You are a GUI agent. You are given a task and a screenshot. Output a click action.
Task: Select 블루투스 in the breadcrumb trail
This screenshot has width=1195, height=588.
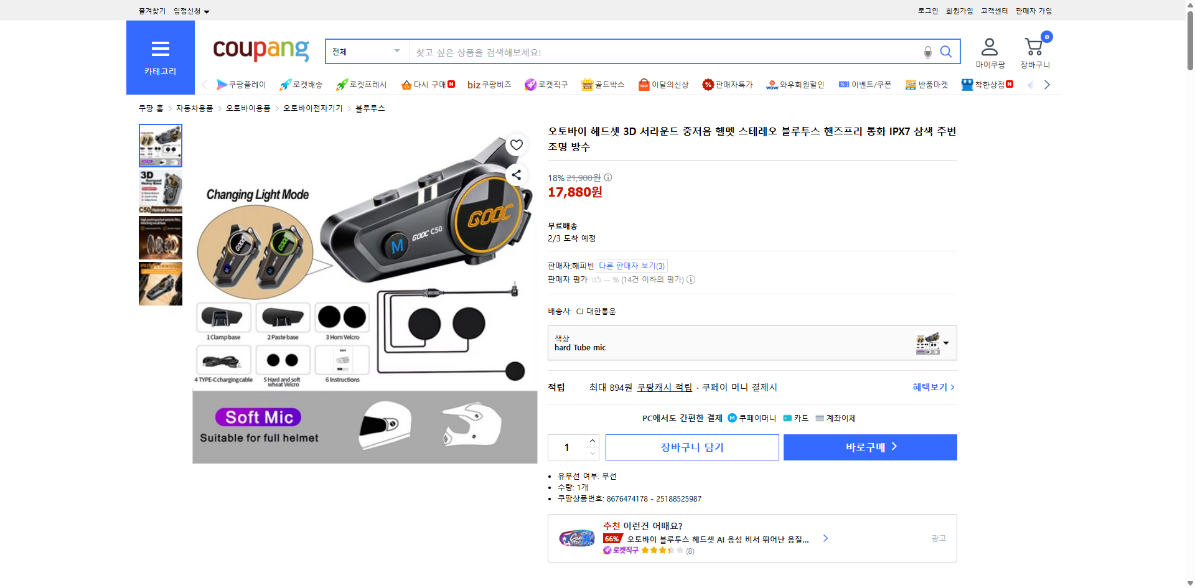[370, 108]
